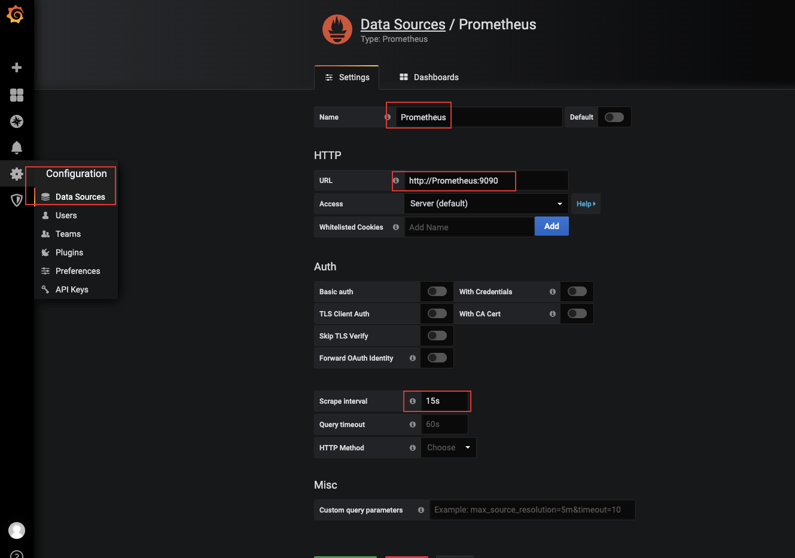The width and height of the screenshot is (795, 558).
Task: Open the Dashboards grid icon in sidebar
Action: 17,95
